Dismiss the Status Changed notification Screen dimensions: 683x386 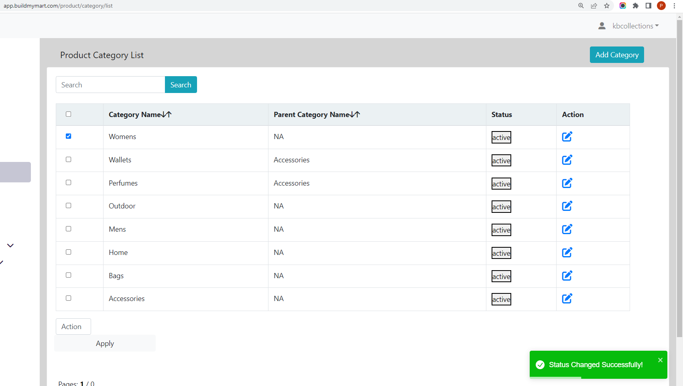click(x=660, y=360)
